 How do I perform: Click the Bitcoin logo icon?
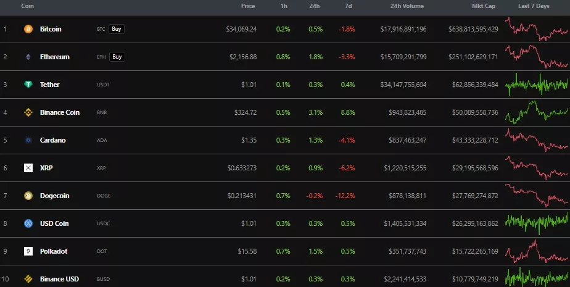pyautogui.click(x=28, y=29)
